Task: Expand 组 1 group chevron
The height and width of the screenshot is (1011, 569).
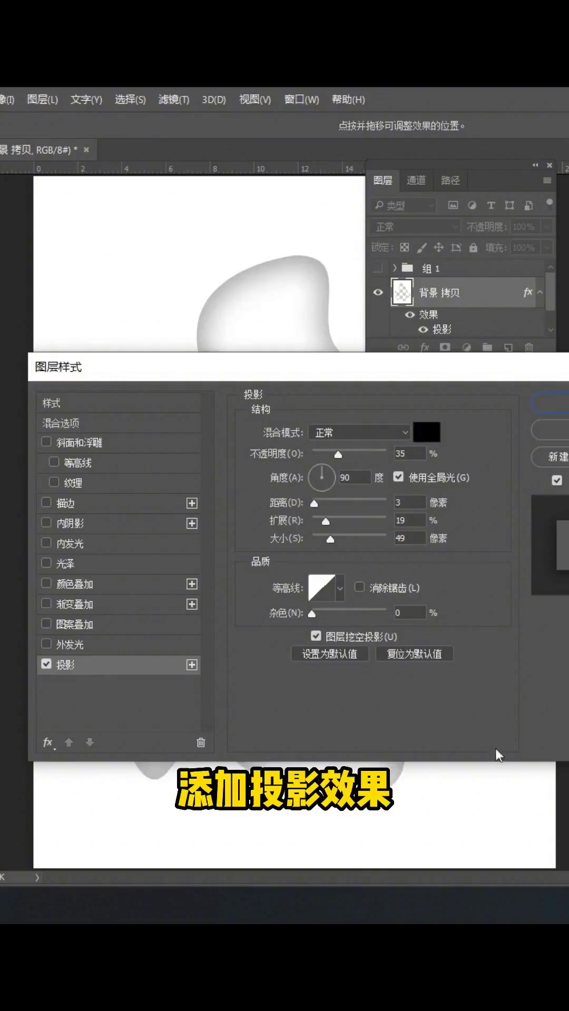Action: [395, 268]
